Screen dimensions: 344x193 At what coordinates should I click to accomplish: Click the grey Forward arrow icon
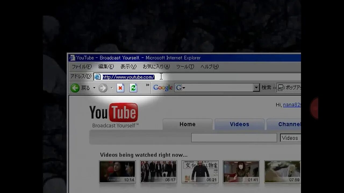pyautogui.click(x=103, y=88)
